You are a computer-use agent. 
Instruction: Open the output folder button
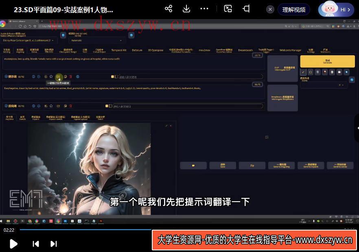193,165
